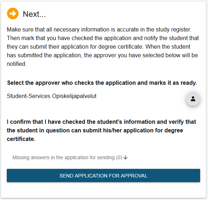Image resolution: width=208 pixels, height=200 pixels.
Task: Open approver selection via person icon
Action: [193, 99]
